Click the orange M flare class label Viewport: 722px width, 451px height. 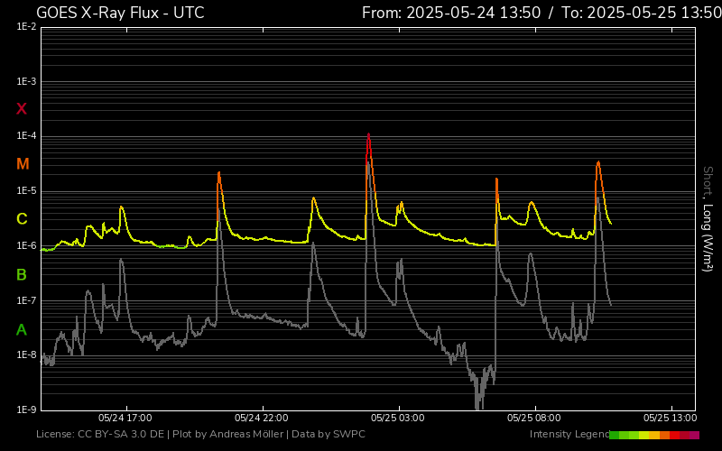click(x=23, y=164)
